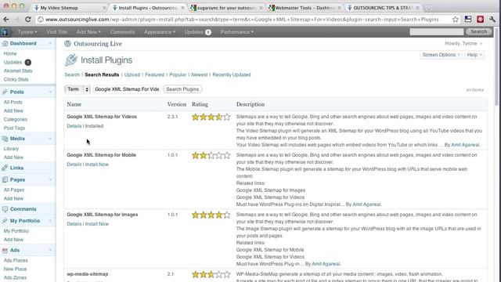501x282 pixels.
Task: Install Now for Google XML Sitemap for Images
Action: coord(97,224)
